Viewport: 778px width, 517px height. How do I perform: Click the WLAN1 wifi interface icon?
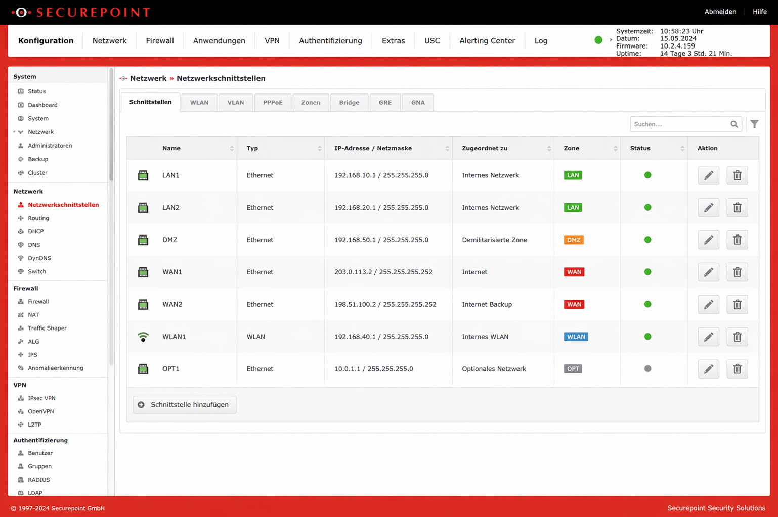(143, 337)
